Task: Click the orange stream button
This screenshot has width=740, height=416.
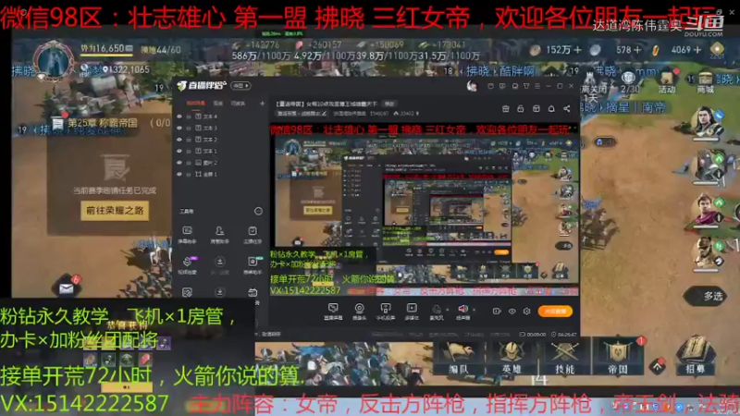Action: (x=555, y=312)
